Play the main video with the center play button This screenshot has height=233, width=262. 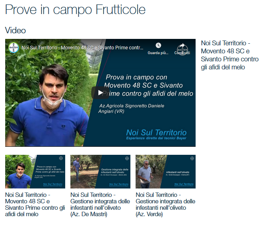pos(100,93)
